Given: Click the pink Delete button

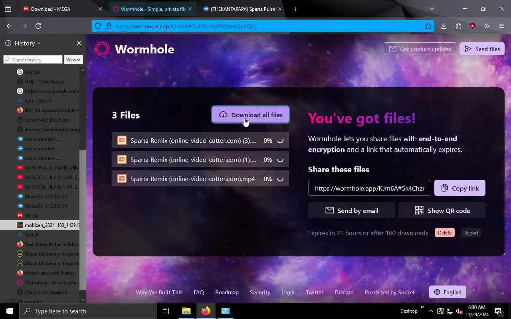Looking at the screenshot, I should click(x=445, y=233).
